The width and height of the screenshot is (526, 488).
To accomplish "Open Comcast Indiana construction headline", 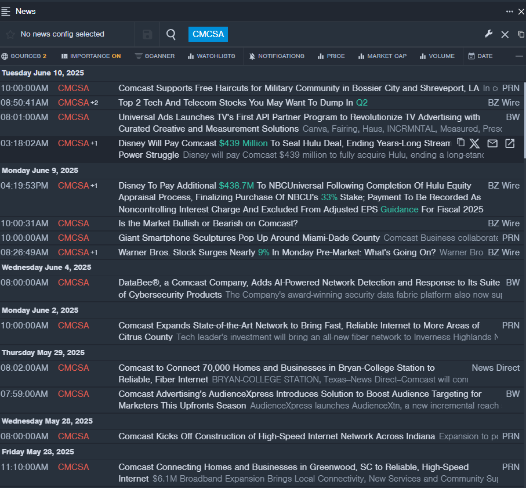I will tap(277, 436).
